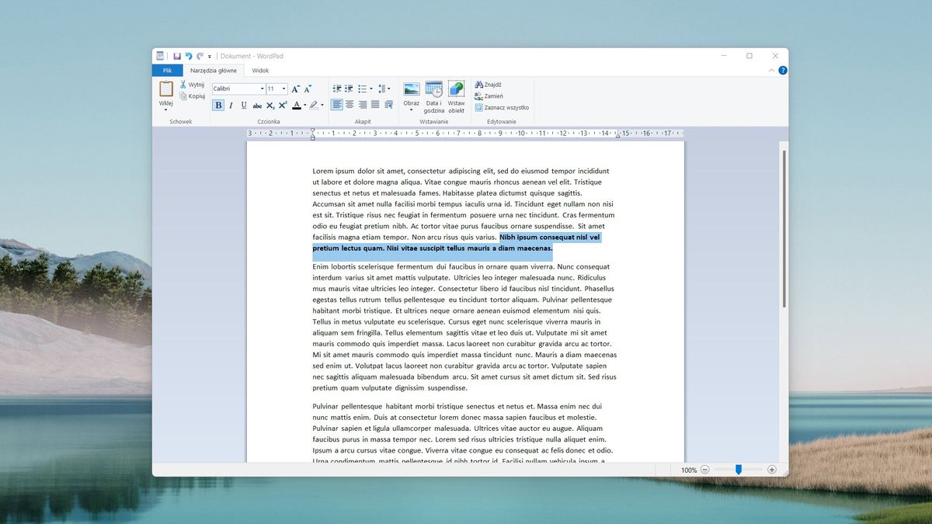Screen dimensions: 932x524
Task: Open the font family dropdown
Action: [x=263, y=88]
